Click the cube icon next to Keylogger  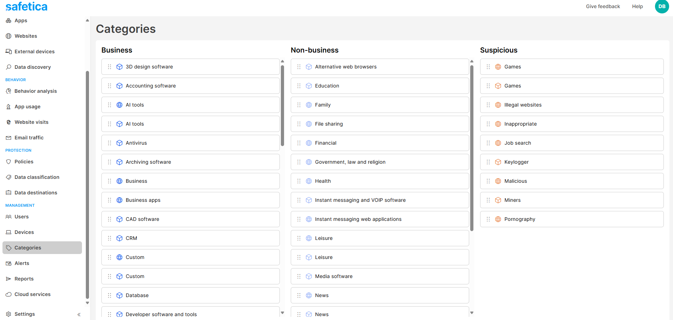498,162
